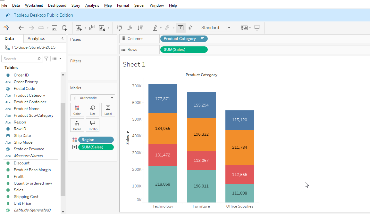Open the Analysis menu
The image size is (370, 214).
tap(92, 5)
